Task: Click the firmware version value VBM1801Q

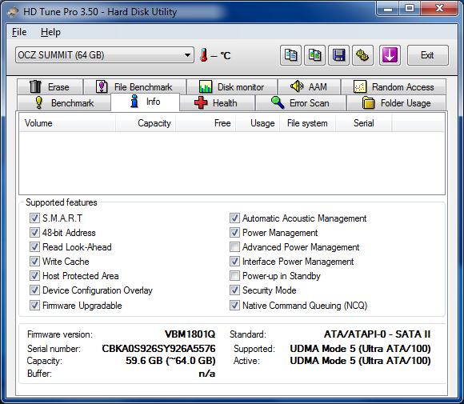Action: 190,334
